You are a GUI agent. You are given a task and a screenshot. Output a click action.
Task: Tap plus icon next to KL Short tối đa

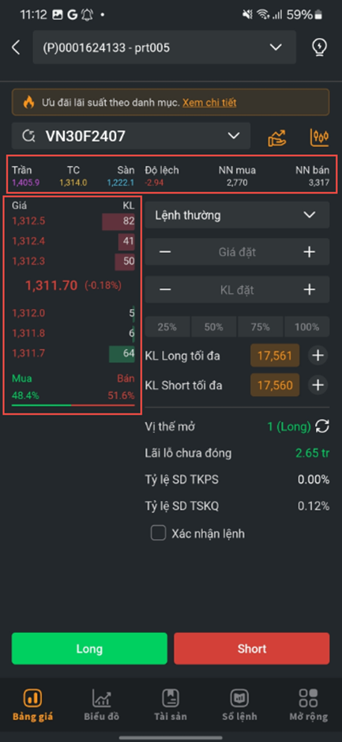[318, 386]
